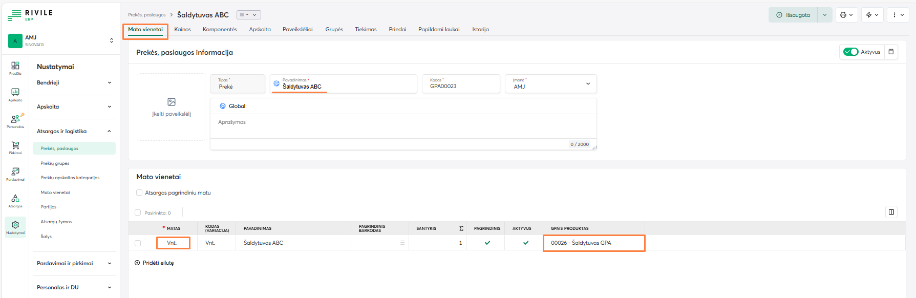The height and width of the screenshot is (298, 916).
Task: Open the Pirkimai shopping cart icon
Action: (x=15, y=147)
